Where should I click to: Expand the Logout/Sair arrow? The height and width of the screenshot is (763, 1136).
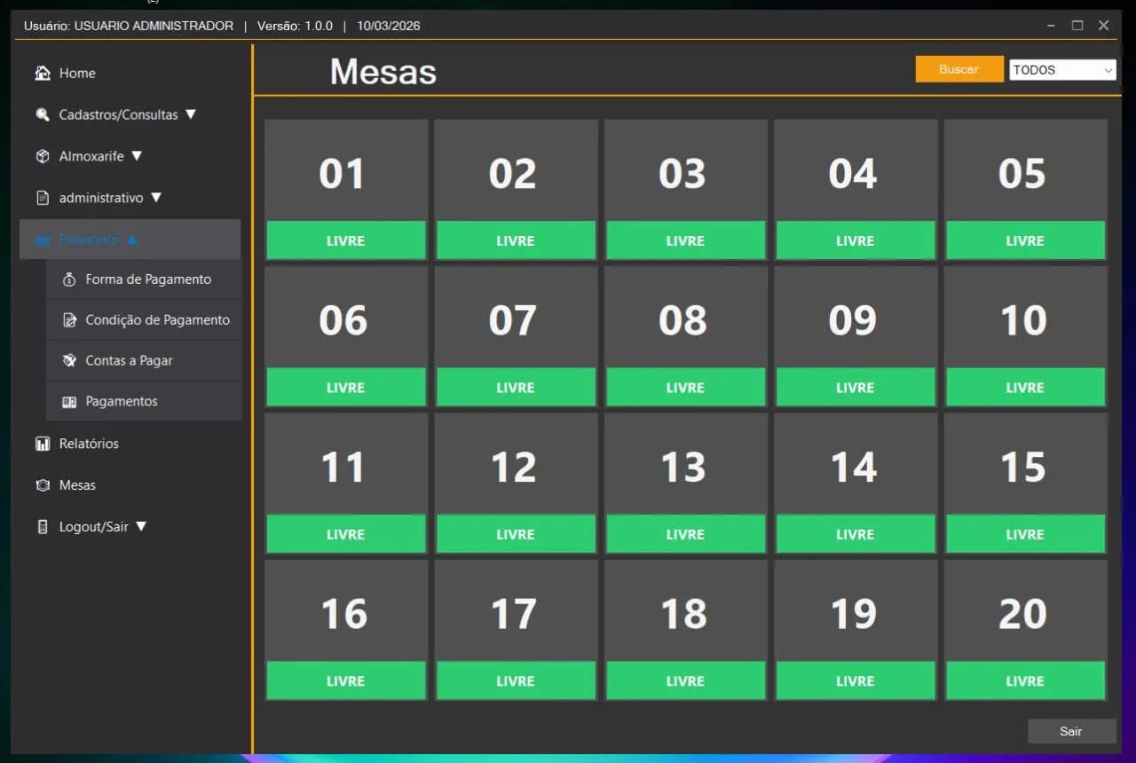pos(140,527)
